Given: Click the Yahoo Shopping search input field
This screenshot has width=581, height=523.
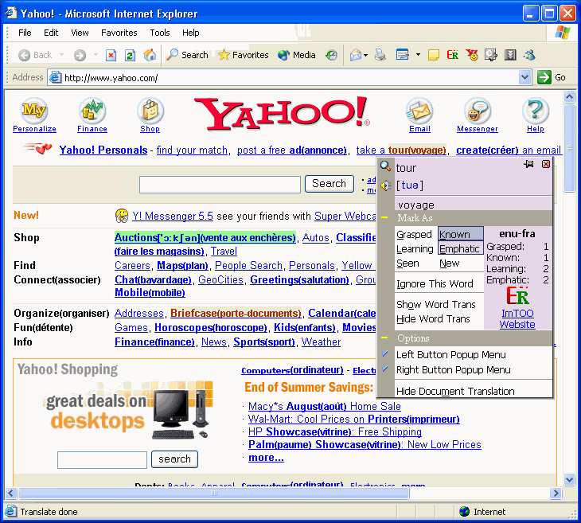Looking at the screenshot, I should click(x=102, y=459).
